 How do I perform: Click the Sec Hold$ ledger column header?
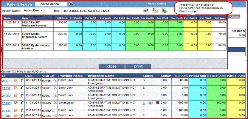pos(147,18)
